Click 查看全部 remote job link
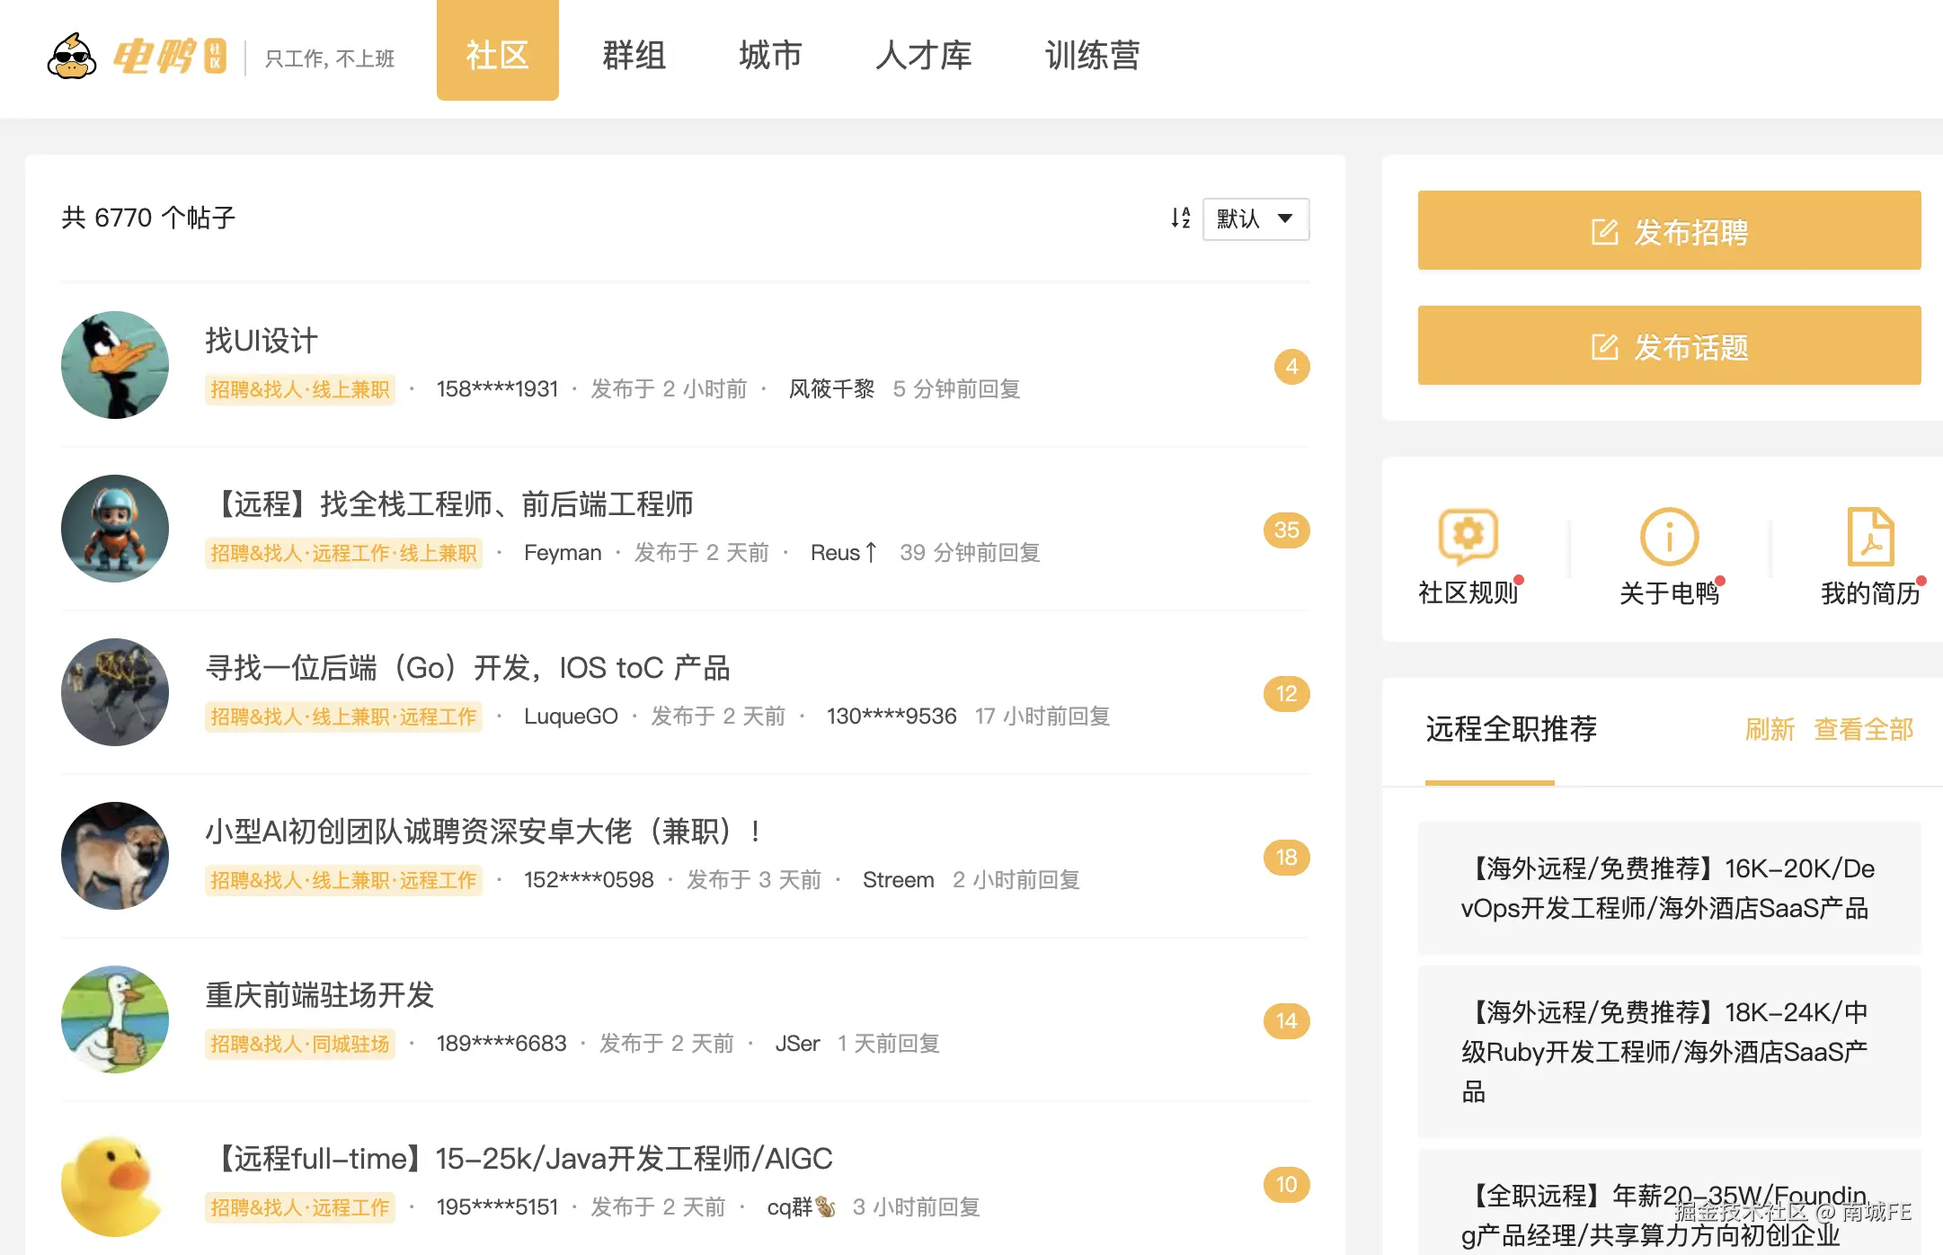This screenshot has height=1255, width=1943. pyautogui.click(x=1863, y=729)
